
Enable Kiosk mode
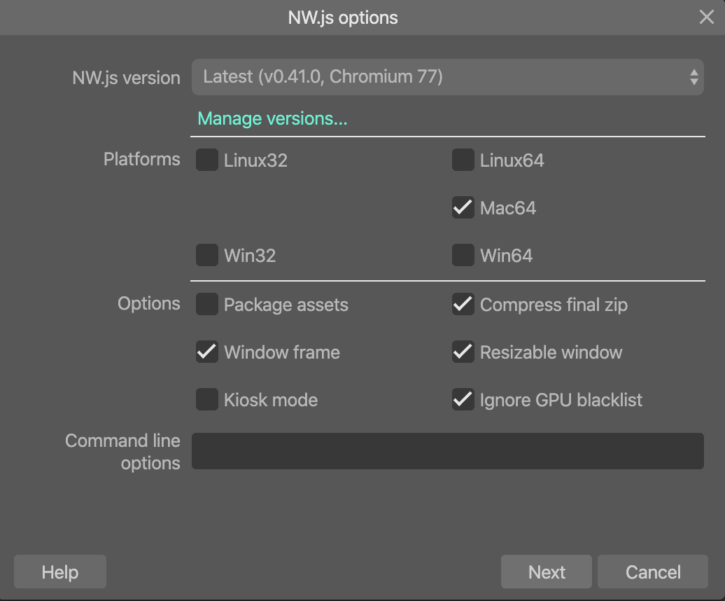point(206,400)
